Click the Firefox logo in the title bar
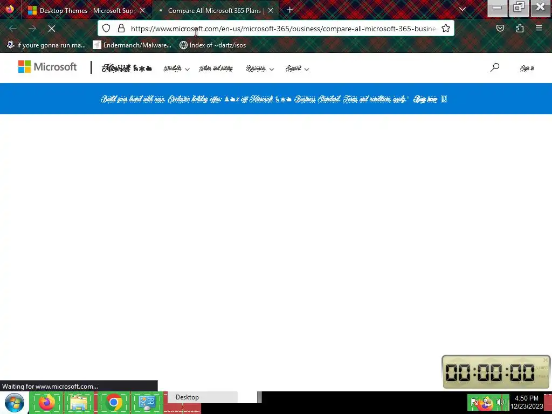This screenshot has width=552, height=414. pos(10,9)
